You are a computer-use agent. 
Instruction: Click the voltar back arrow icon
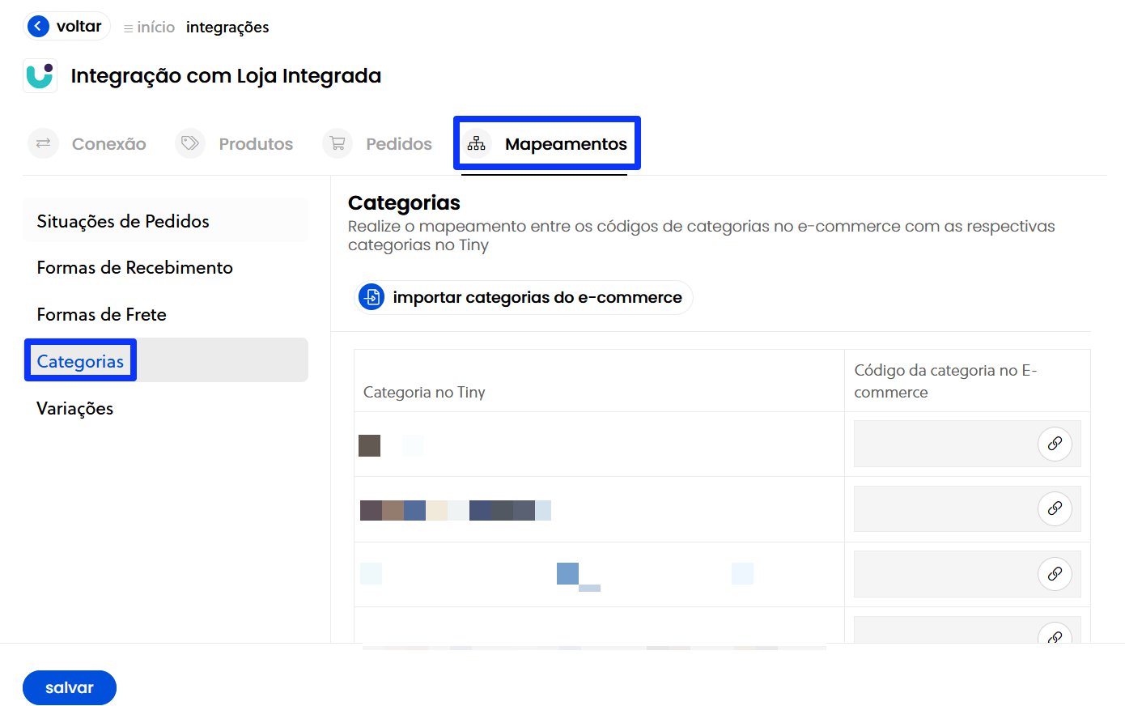coord(38,27)
